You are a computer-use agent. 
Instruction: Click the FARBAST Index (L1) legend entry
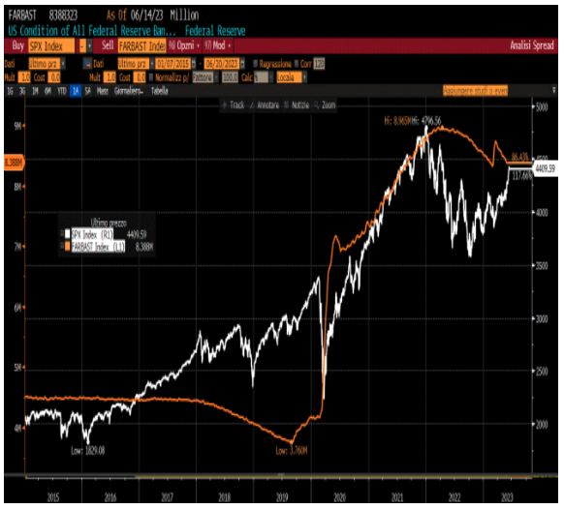tap(98, 247)
